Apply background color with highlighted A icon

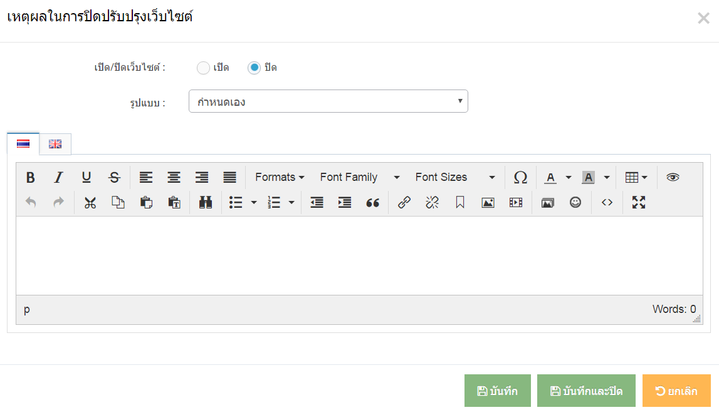click(x=589, y=177)
